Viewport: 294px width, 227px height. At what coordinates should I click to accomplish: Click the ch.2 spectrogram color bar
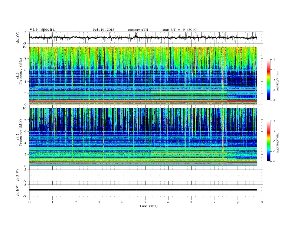coord(269,141)
